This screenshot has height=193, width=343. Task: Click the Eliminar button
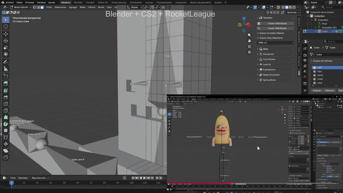[330, 90]
